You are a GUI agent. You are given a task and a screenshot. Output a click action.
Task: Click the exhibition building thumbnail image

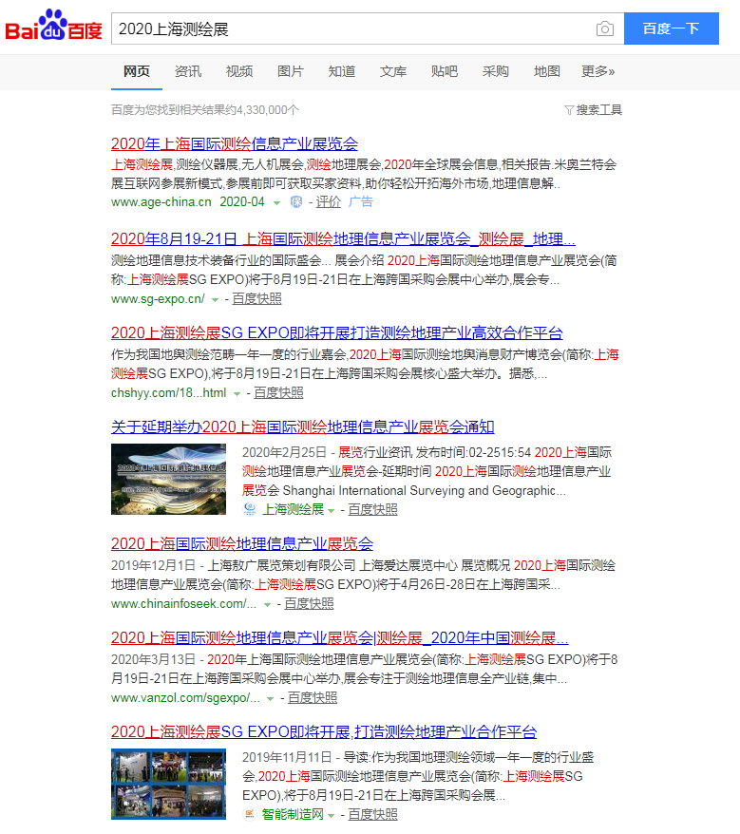tap(169, 480)
